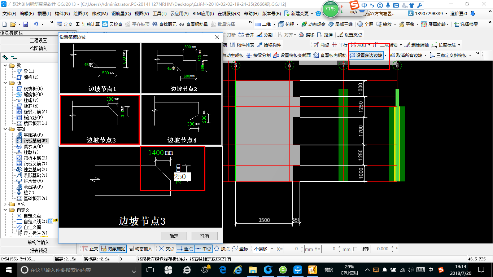Collapse the 基础 tree group
The width and height of the screenshot is (493, 277).
tap(5, 129)
